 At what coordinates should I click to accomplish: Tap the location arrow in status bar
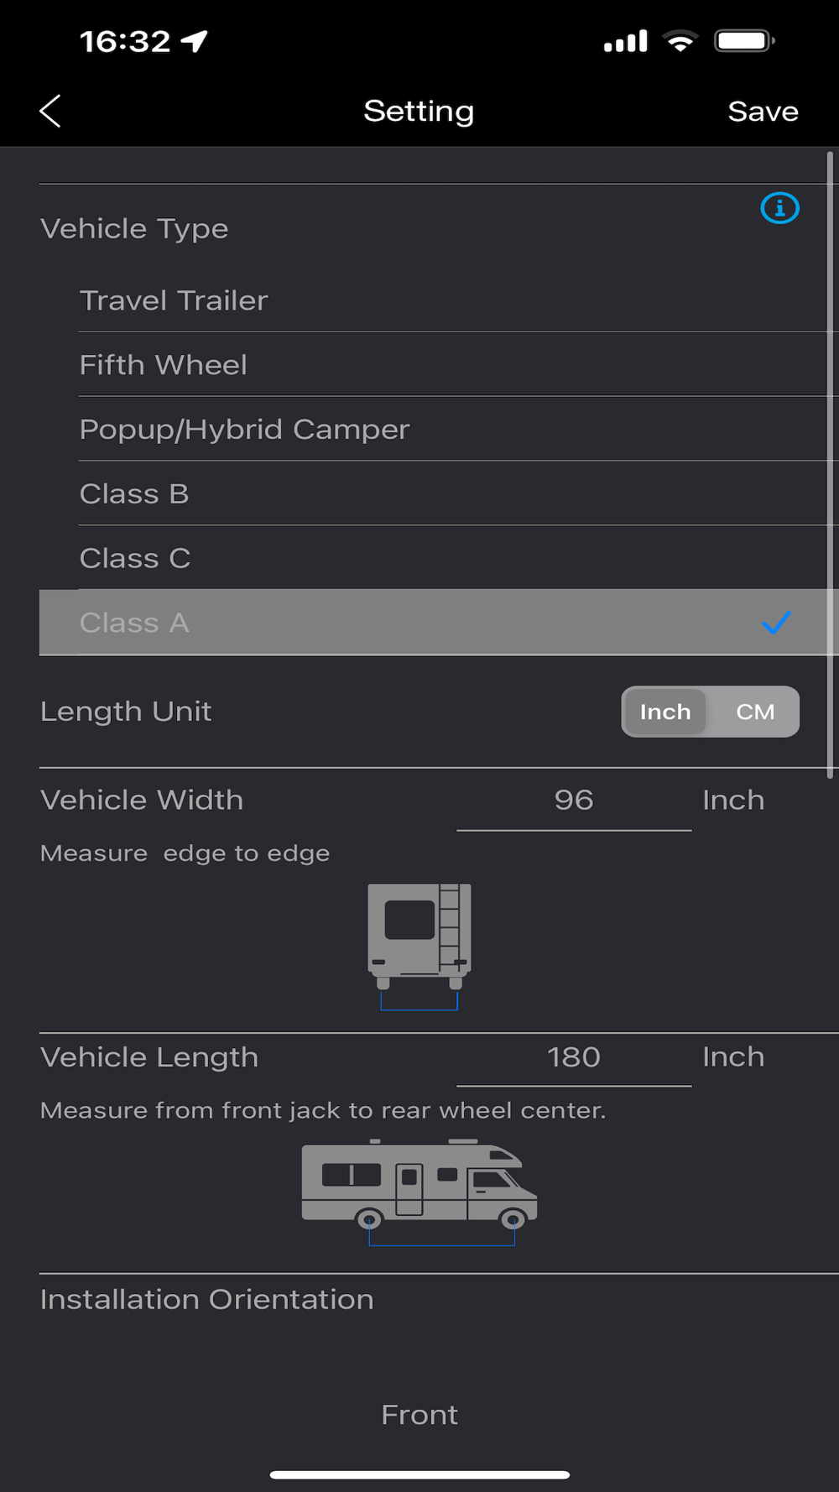195,41
